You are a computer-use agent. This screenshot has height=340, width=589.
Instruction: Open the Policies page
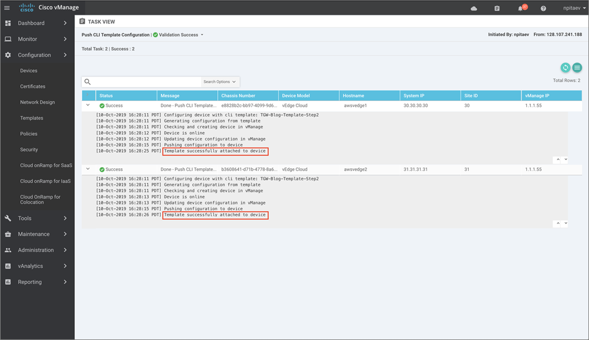point(28,133)
